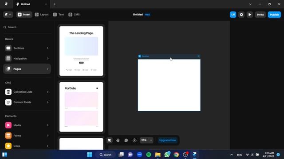
Task: Open the CMS toolbar item
Action: click(x=74, y=15)
